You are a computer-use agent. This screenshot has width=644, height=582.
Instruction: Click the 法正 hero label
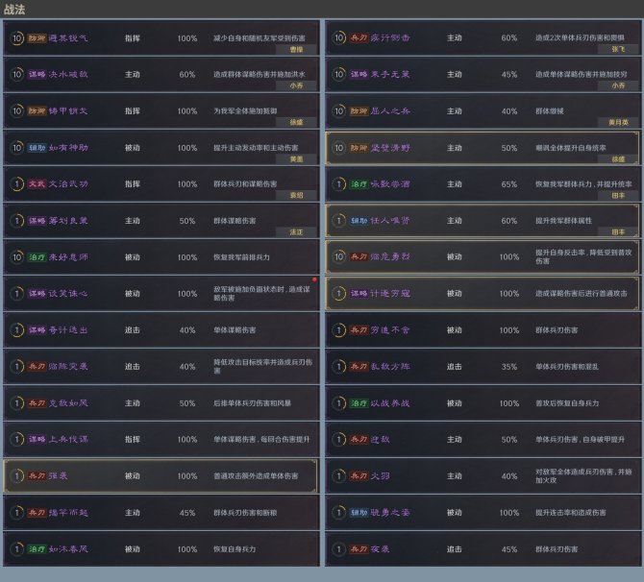(296, 231)
